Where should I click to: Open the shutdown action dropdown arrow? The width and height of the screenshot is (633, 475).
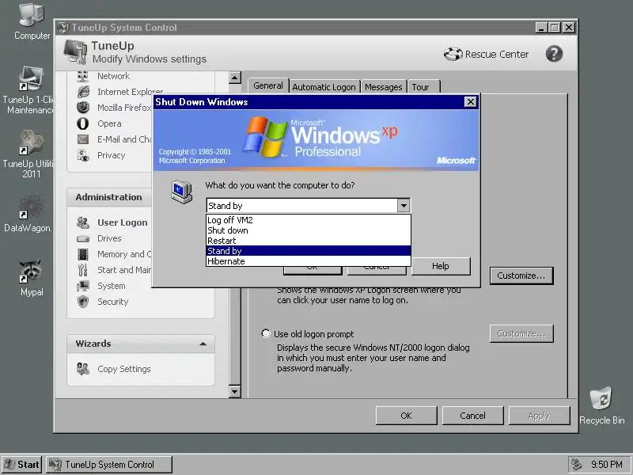pyautogui.click(x=404, y=206)
